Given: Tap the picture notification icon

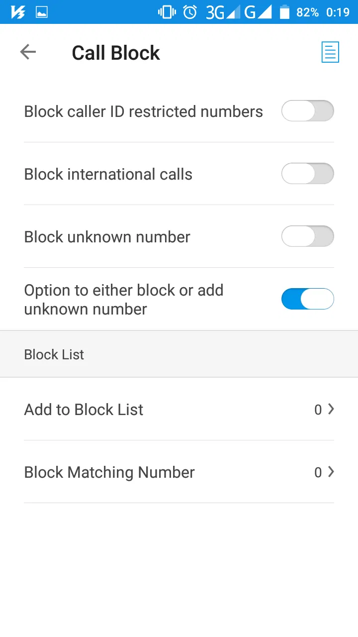Looking at the screenshot, I should click(x=42, y=12).
